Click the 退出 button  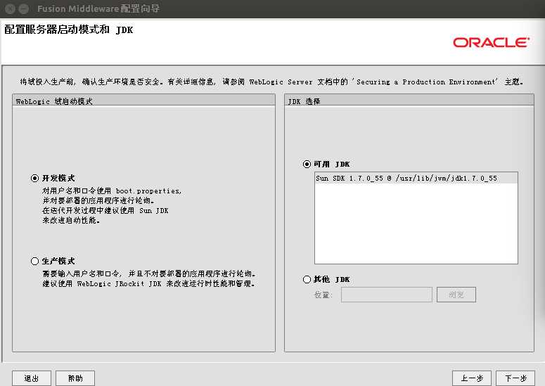click(x=31, y=378)
